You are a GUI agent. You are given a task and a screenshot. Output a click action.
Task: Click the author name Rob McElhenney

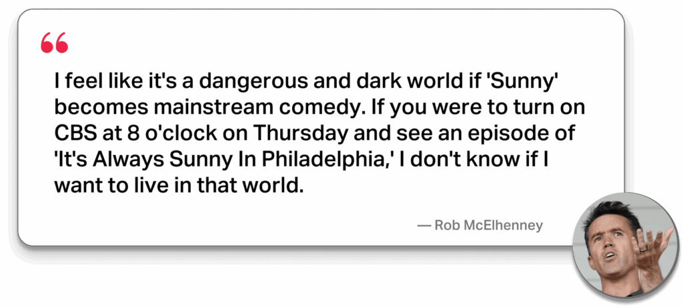pos(488,226)
